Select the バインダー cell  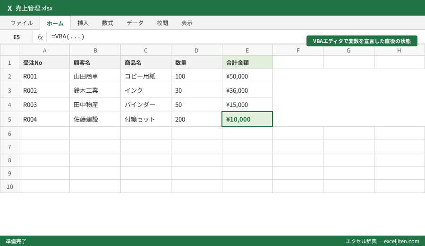tap(146, 105)
